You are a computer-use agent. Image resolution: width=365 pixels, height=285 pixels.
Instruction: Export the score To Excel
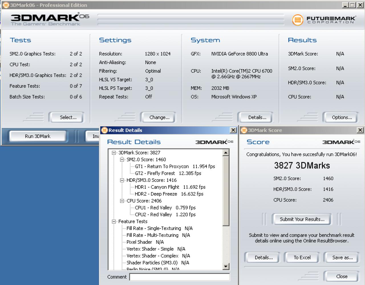point(302,258)
